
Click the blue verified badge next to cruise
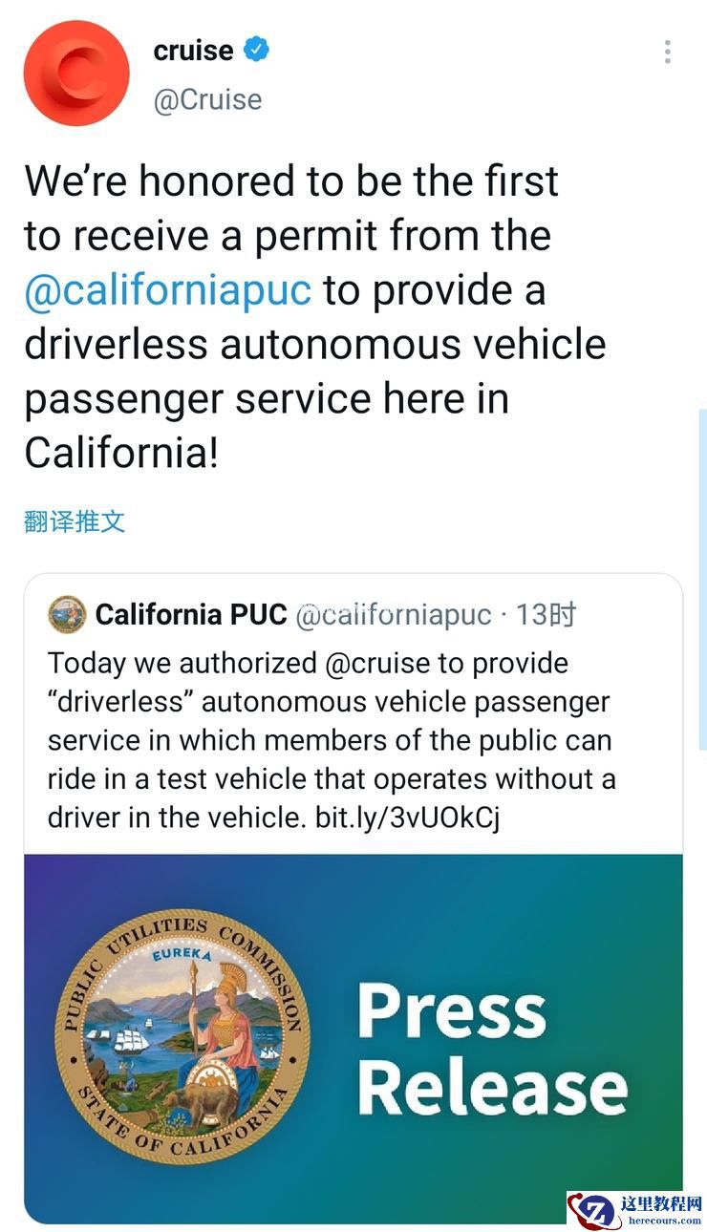pyautogui.click(x=255, y=50)
